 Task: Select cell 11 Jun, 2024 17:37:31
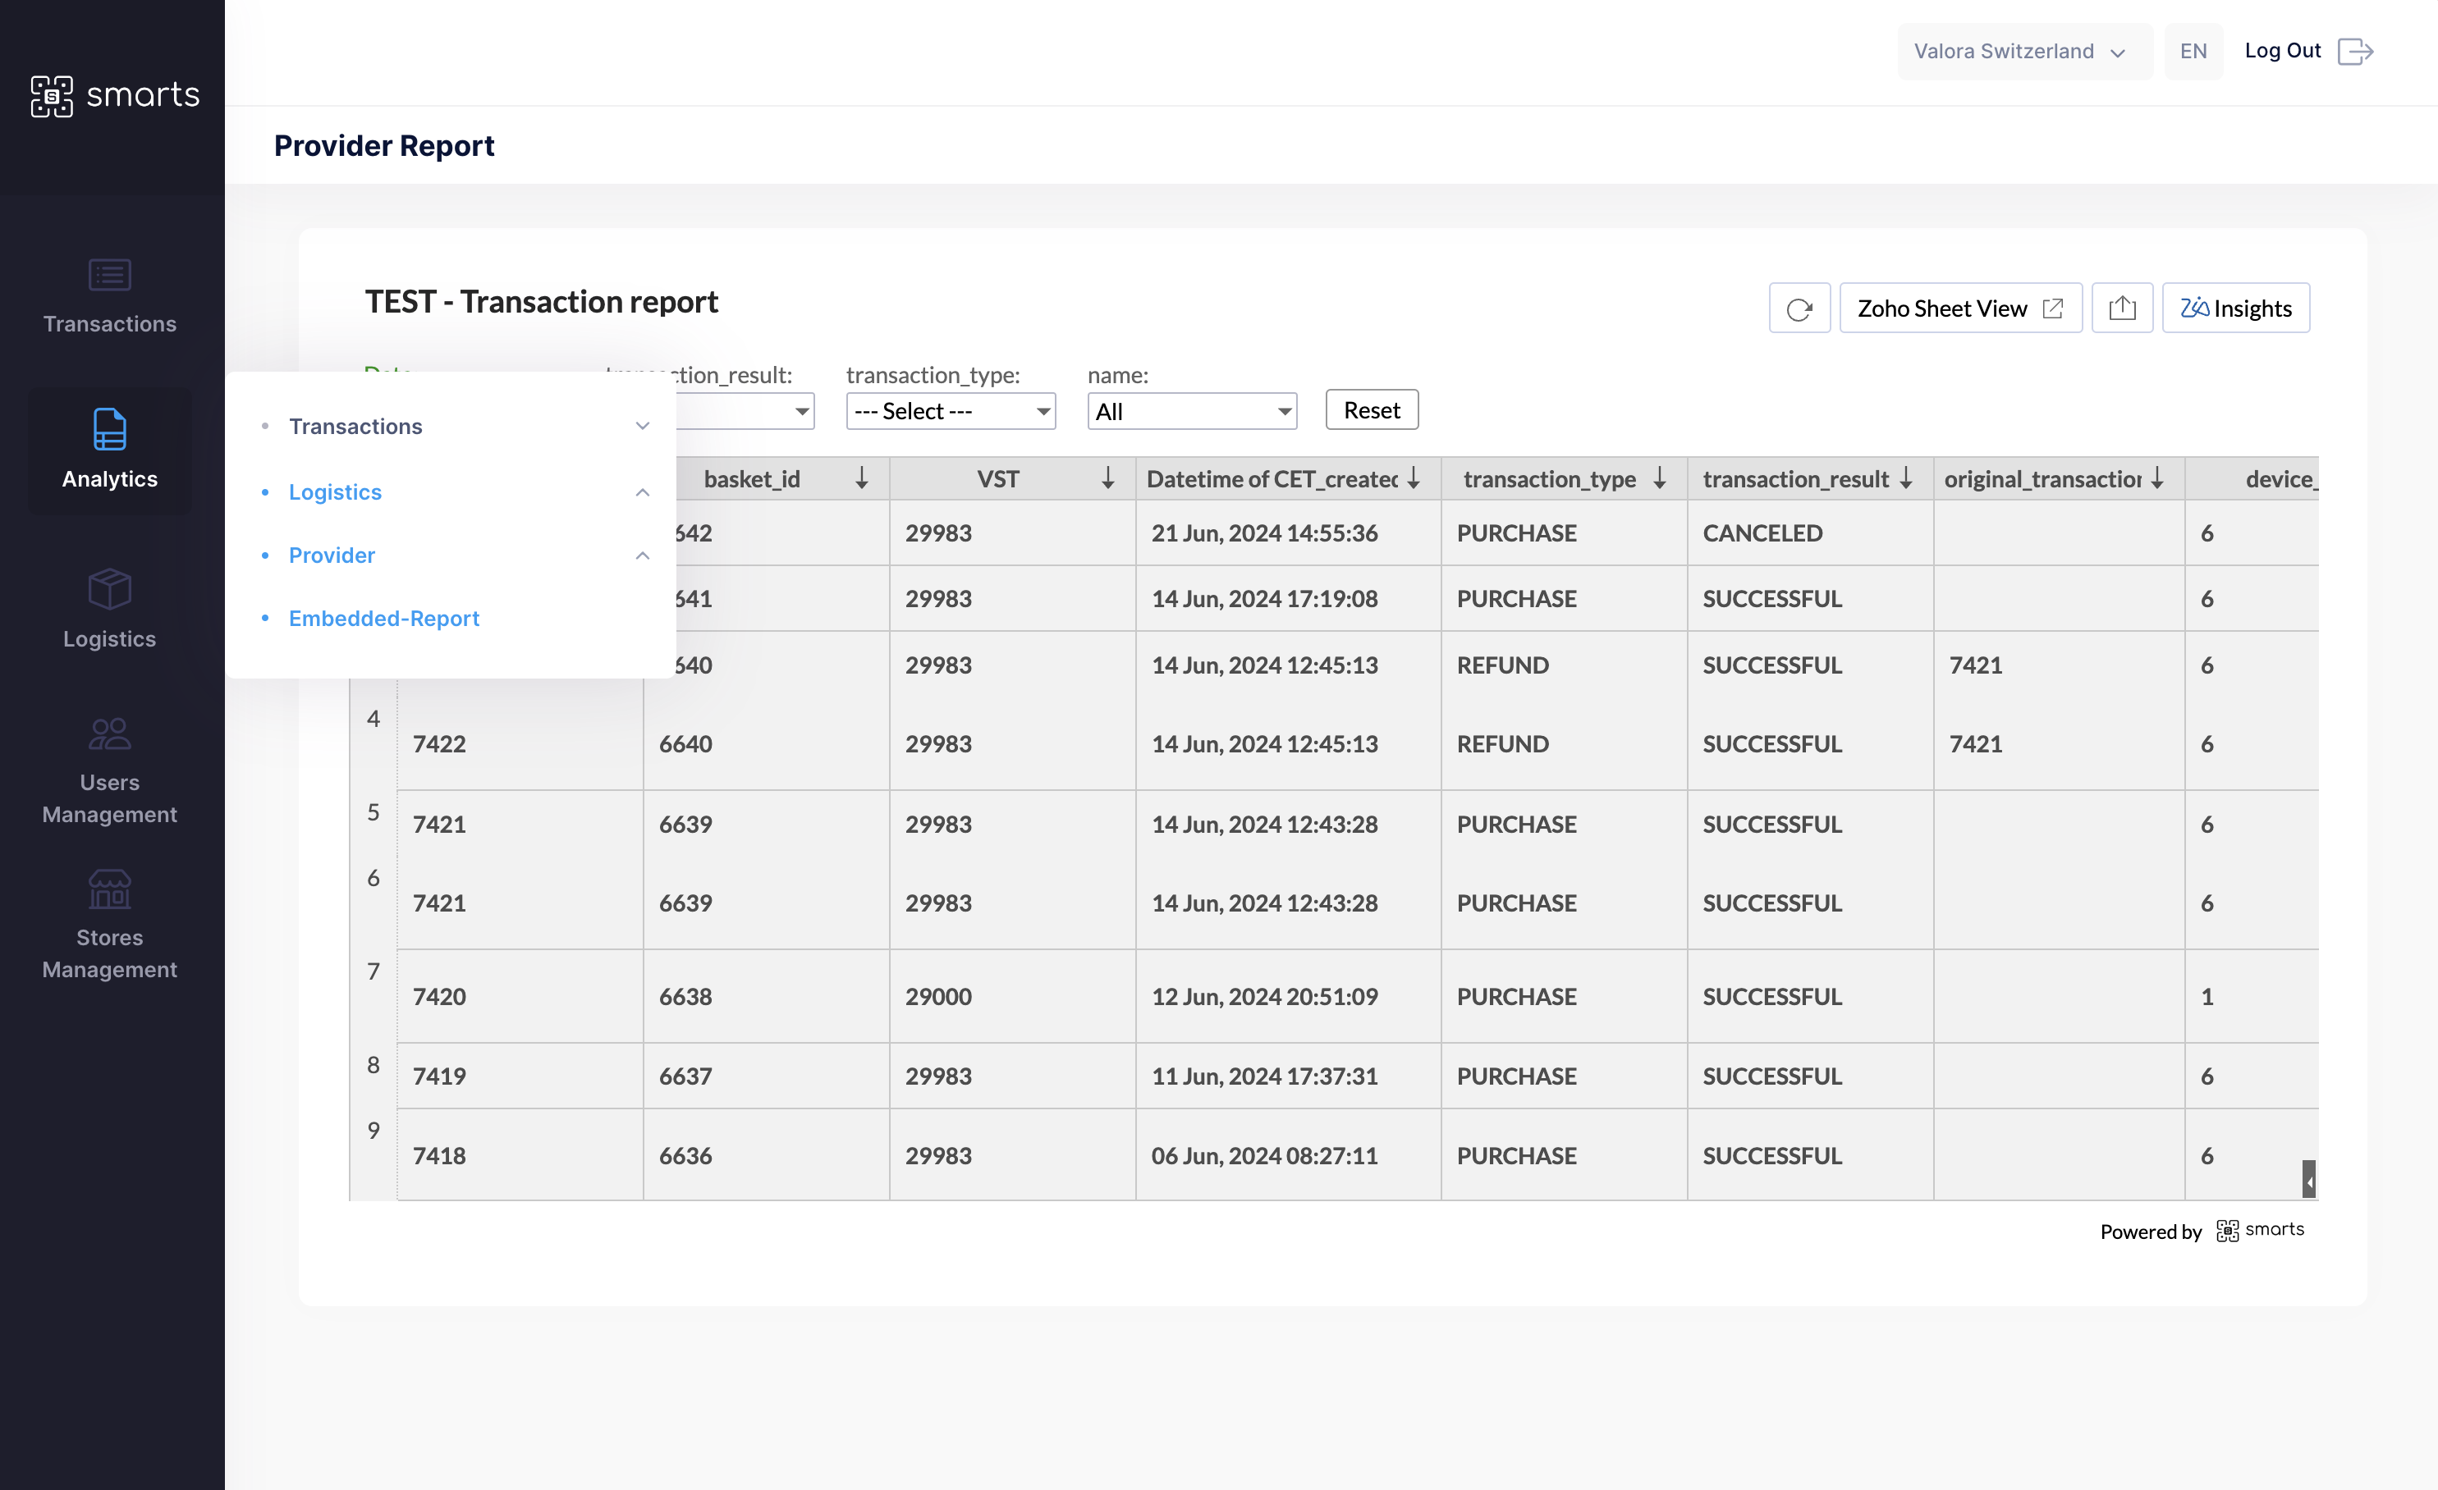(x=1287, y=1075)
